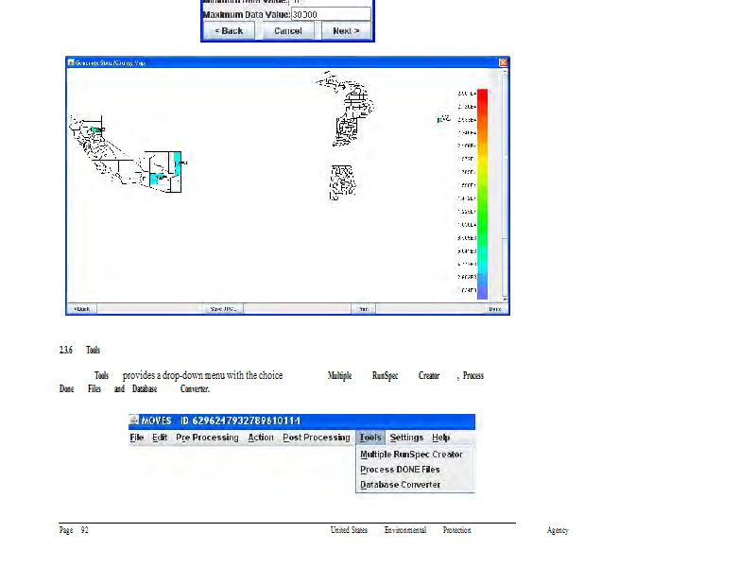
Task: Open the Edit menu
Action: (x=160, y=438)
